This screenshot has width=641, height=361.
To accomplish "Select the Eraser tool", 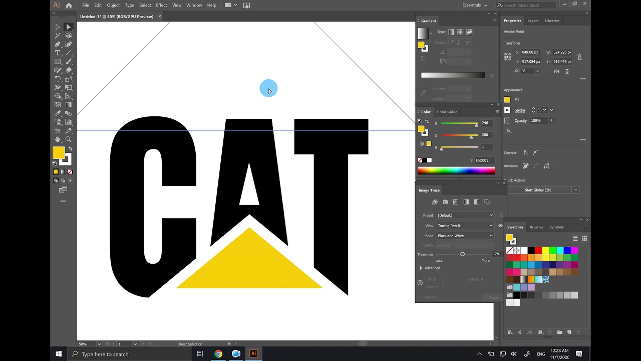I will pyautogui.click(x=69, y=70).
